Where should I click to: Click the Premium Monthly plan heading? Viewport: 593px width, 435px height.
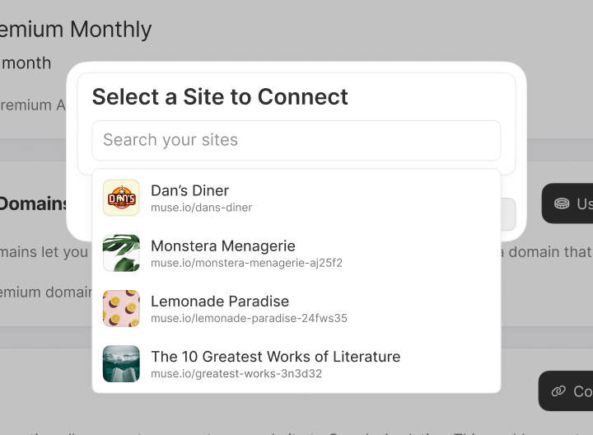(x=76, y=30)
